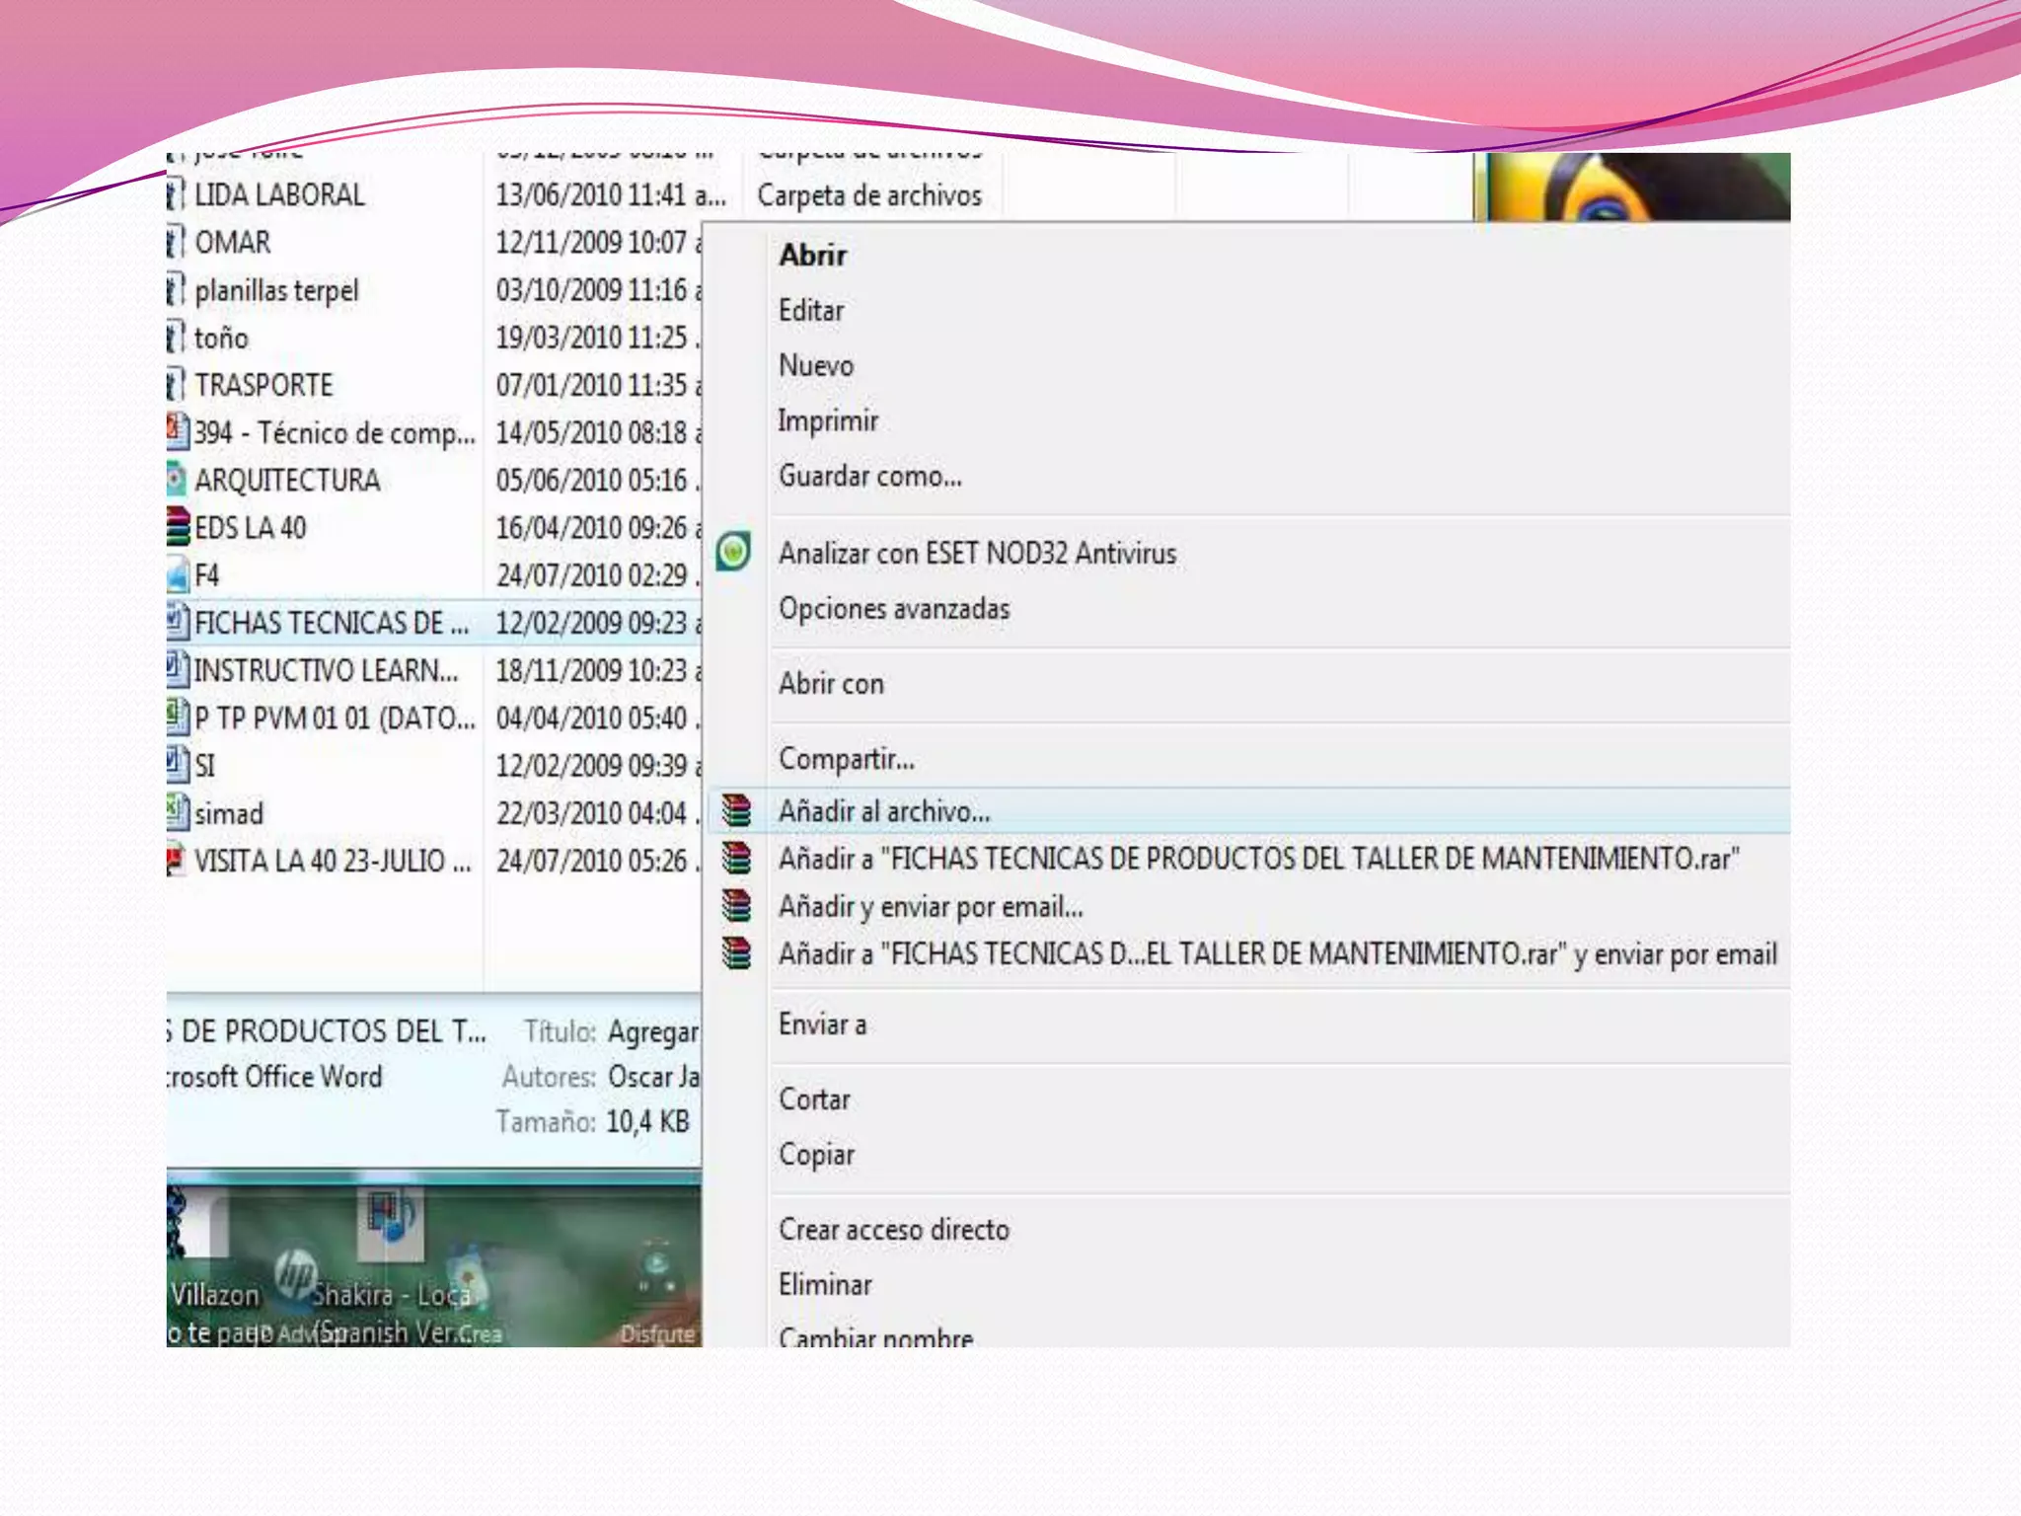The image size is (2021, 1516).
Task: Click WinRAR icon beside Añadir al archivo
Action: tap(736, 811)
